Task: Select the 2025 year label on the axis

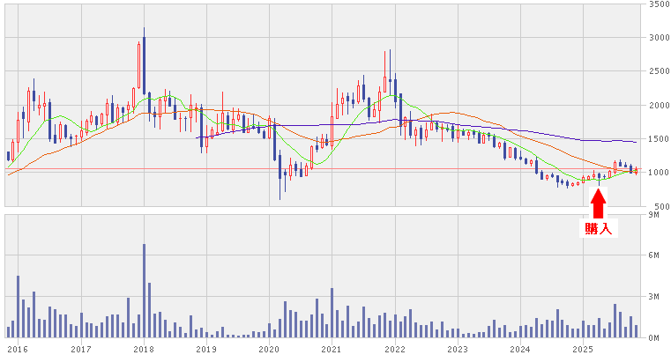Action: pyautogui.click(x=582, y=349)
